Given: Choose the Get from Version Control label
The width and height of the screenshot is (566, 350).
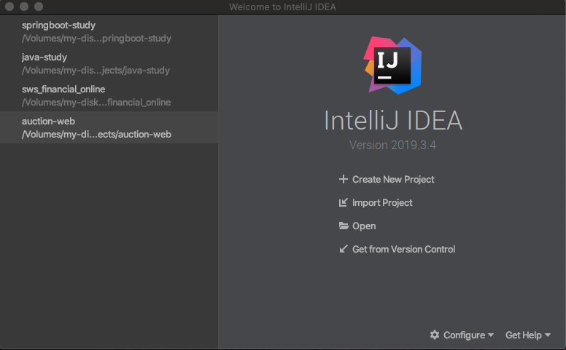Looking at the screenshot, I should click(x=403, y=250).
